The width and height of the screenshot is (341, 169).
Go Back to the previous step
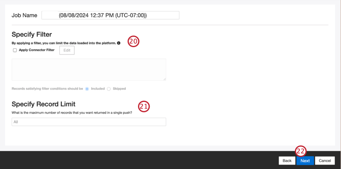pyautogui.click(x=287, y=161)
